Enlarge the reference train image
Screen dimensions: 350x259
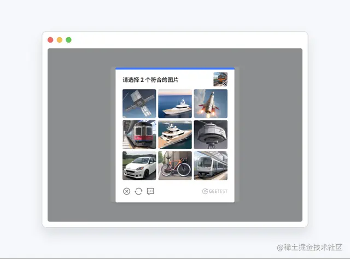point(220,79)
